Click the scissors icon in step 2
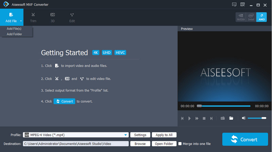This screenshot has height=152, width=272. click(x=57, y=79)
